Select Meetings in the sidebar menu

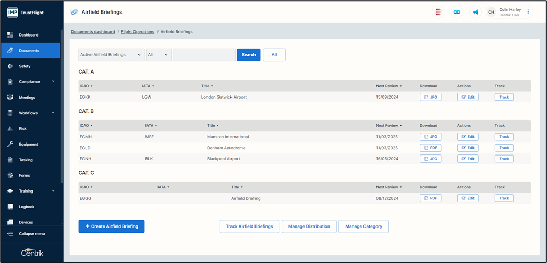(27, 98)
